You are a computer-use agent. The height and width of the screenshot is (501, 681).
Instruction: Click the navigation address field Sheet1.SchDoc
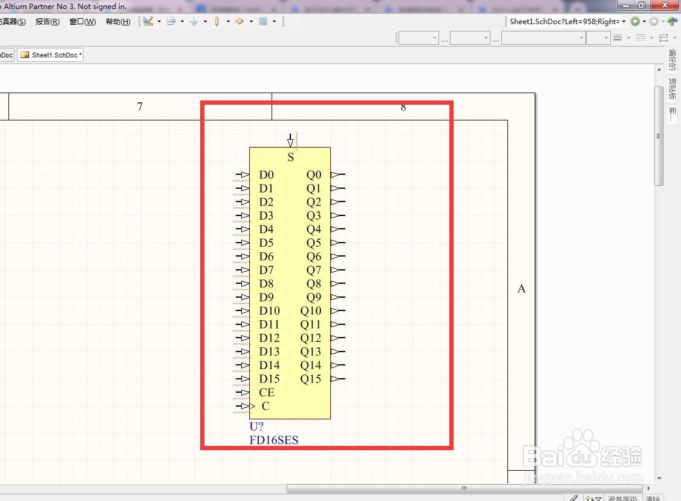coord(564,21)
